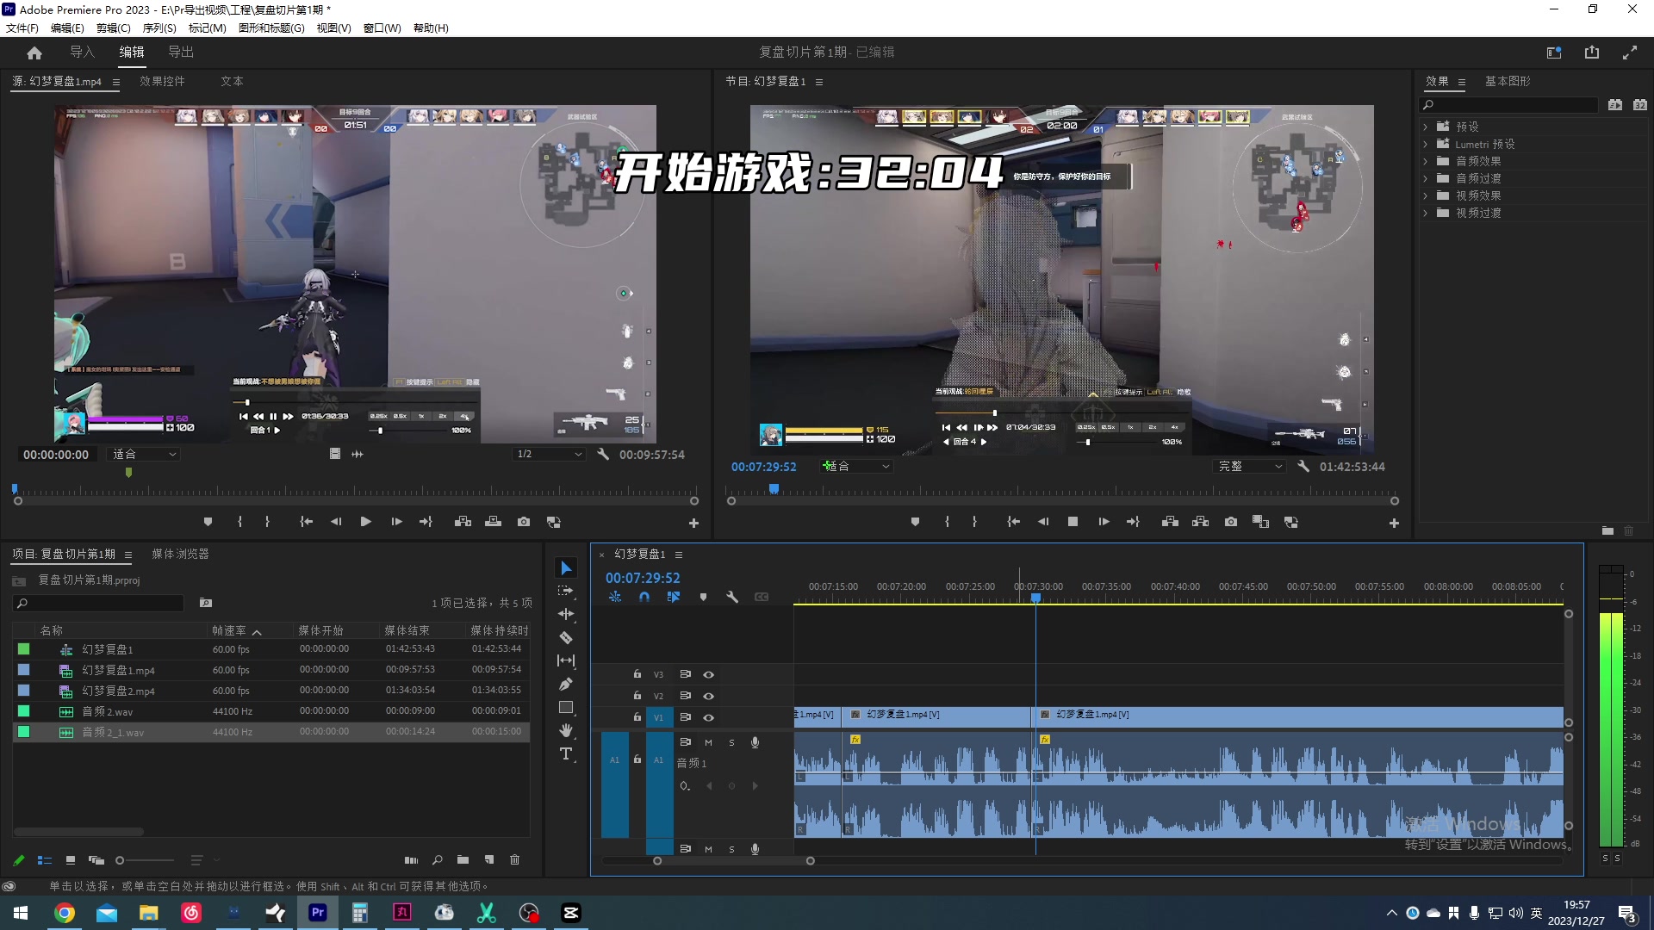
Task: Toggle Snap in timeline
Action: tap(644, 597)
